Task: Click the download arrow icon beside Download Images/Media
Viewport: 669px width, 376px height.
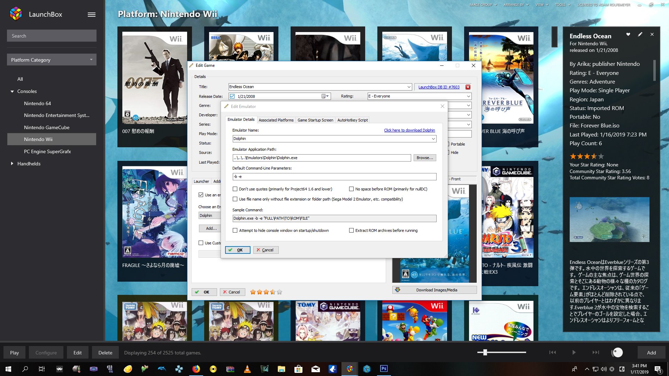Action: [x=398, y=290]
